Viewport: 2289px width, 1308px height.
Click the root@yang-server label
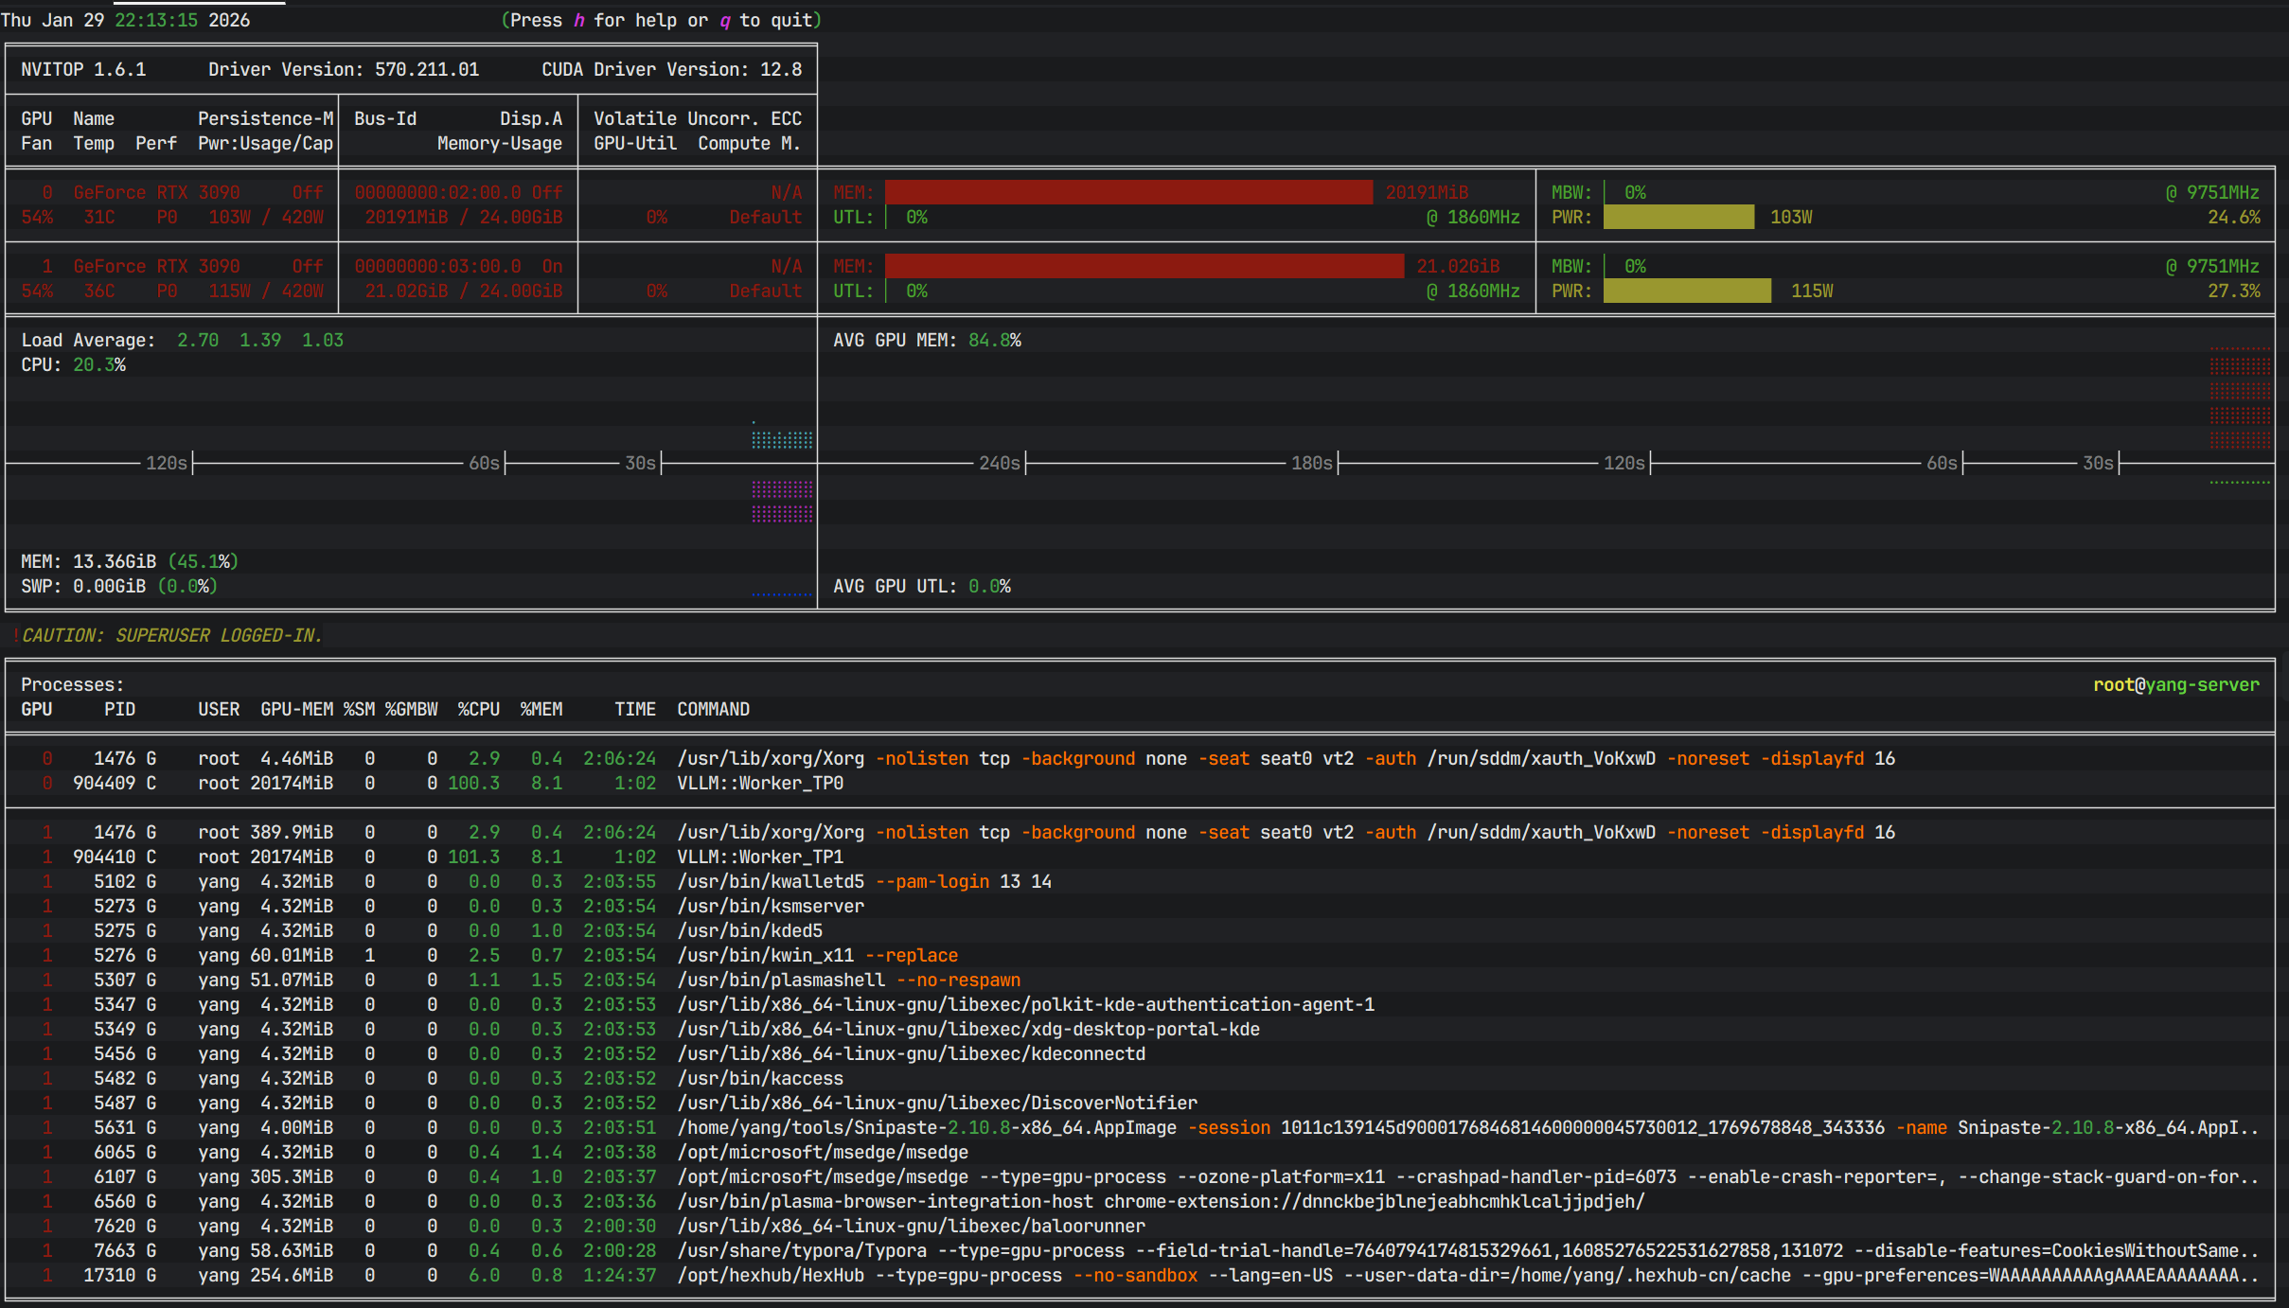[x=2175, y=684]
